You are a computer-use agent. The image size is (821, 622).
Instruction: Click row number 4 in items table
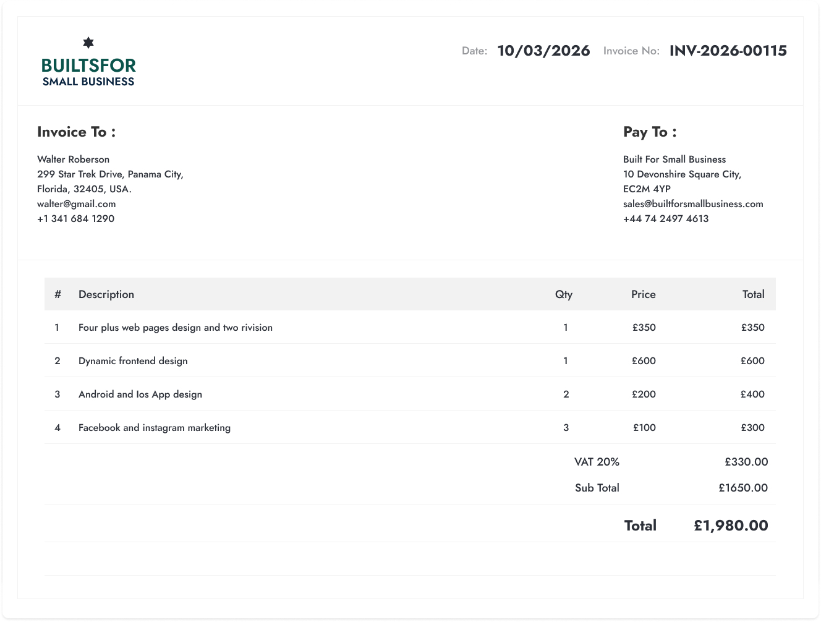[57, 428]
